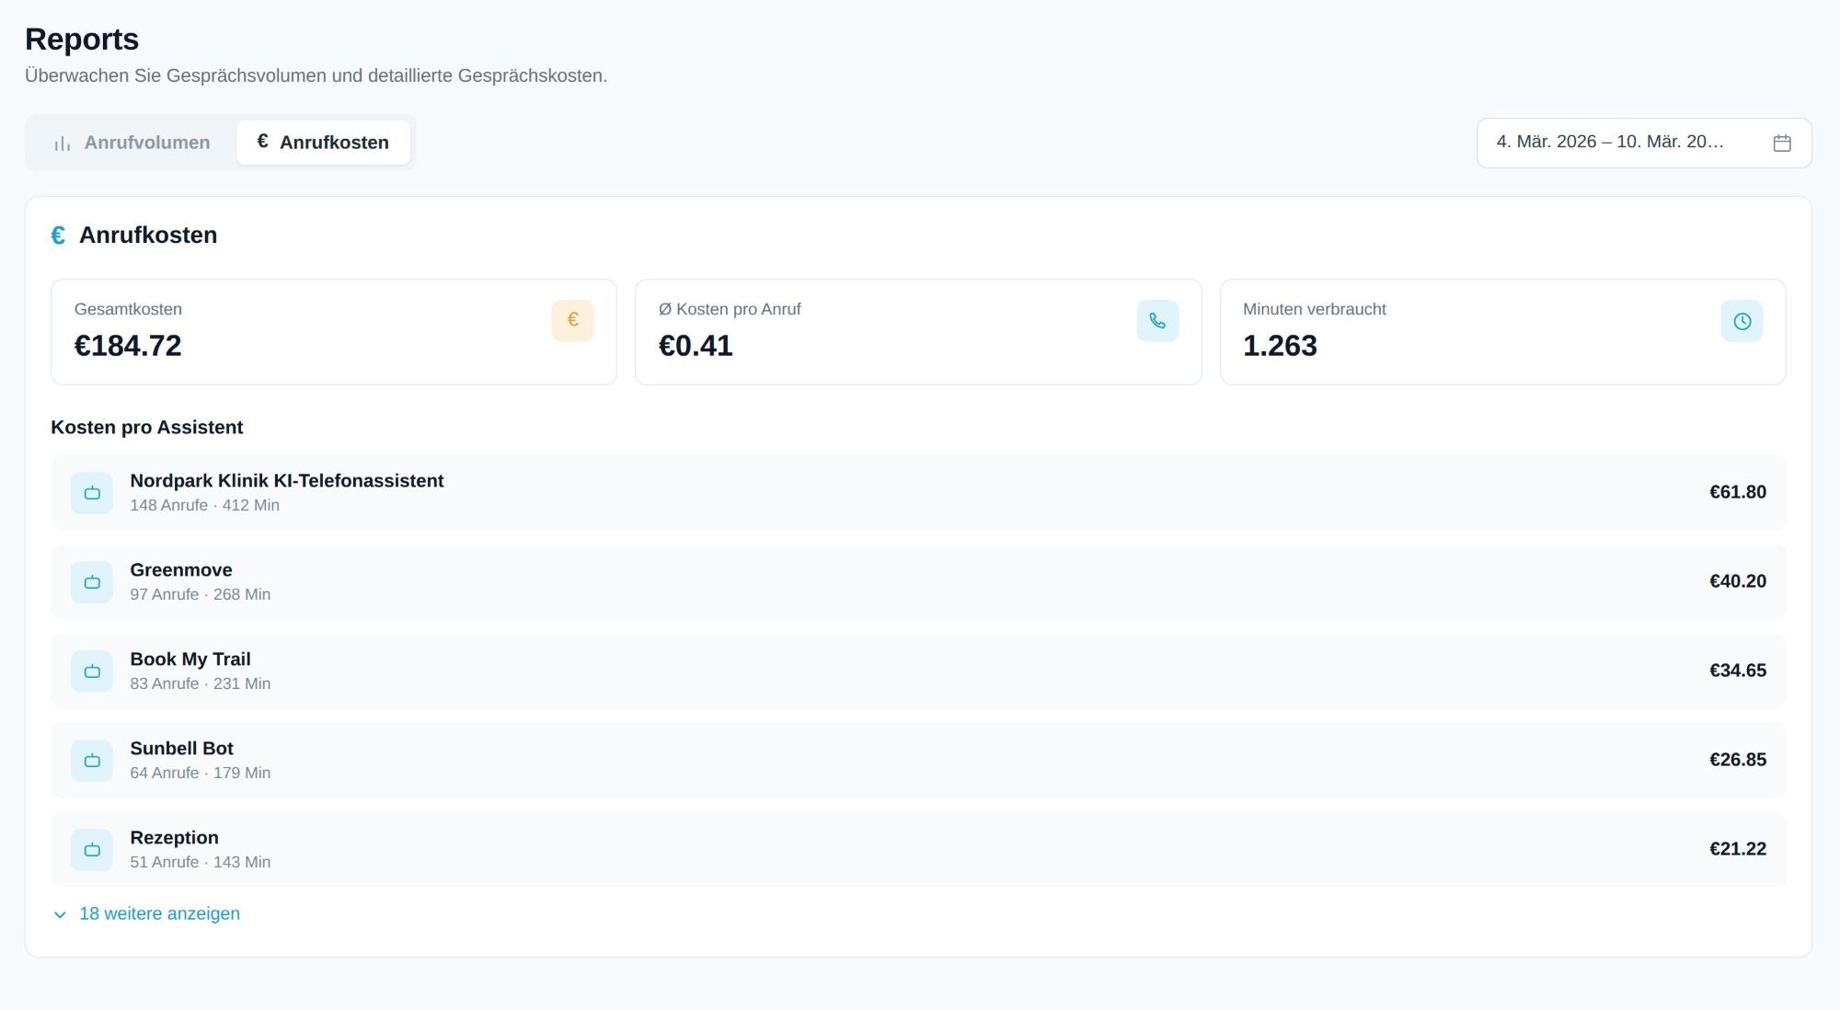The height and width of the screenshot is (1010, 1840).
Task: Click the €61.80 cost amount
Action: [1738, 492]
